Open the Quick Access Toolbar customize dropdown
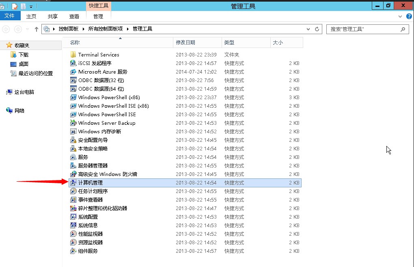Viewport: 414px width, 267px height. (31, 7)
